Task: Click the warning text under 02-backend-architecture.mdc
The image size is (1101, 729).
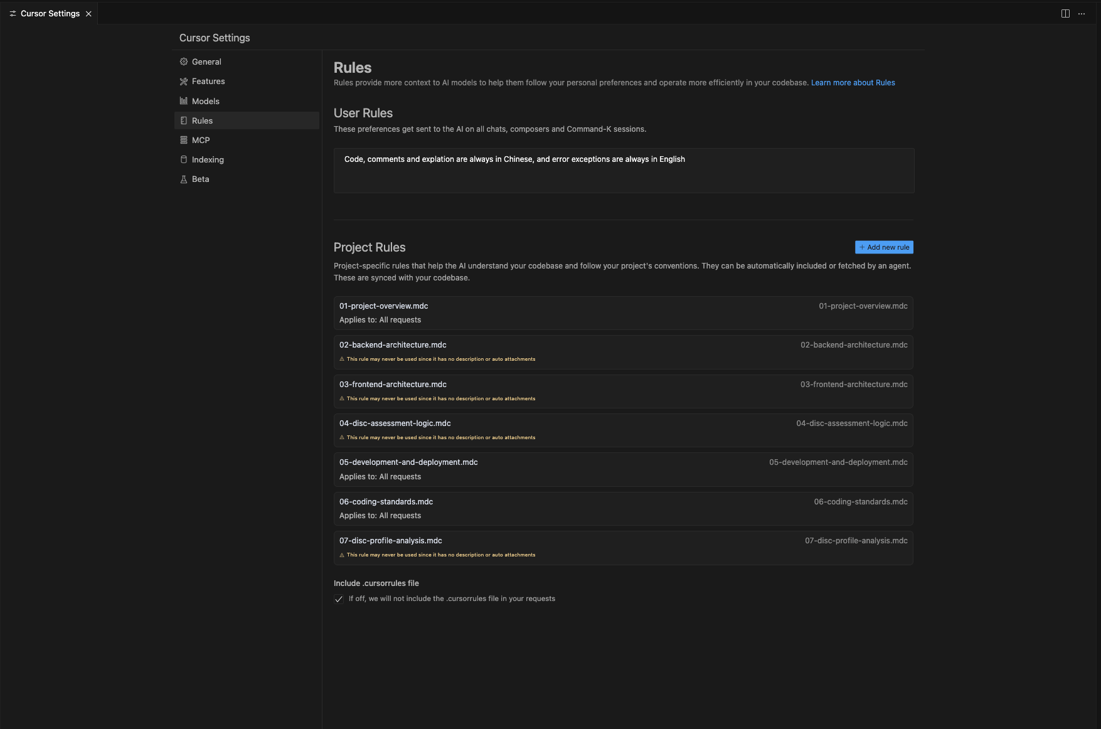Action: [441, 359]
